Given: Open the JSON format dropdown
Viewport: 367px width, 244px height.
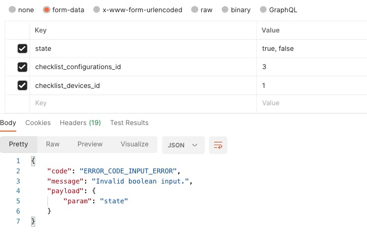Looking at the screenshot, I should pyautogui.click(x=183, y=145).
